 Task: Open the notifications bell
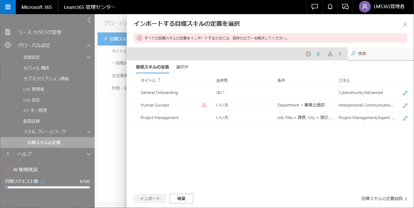click(x=330, y=7)
